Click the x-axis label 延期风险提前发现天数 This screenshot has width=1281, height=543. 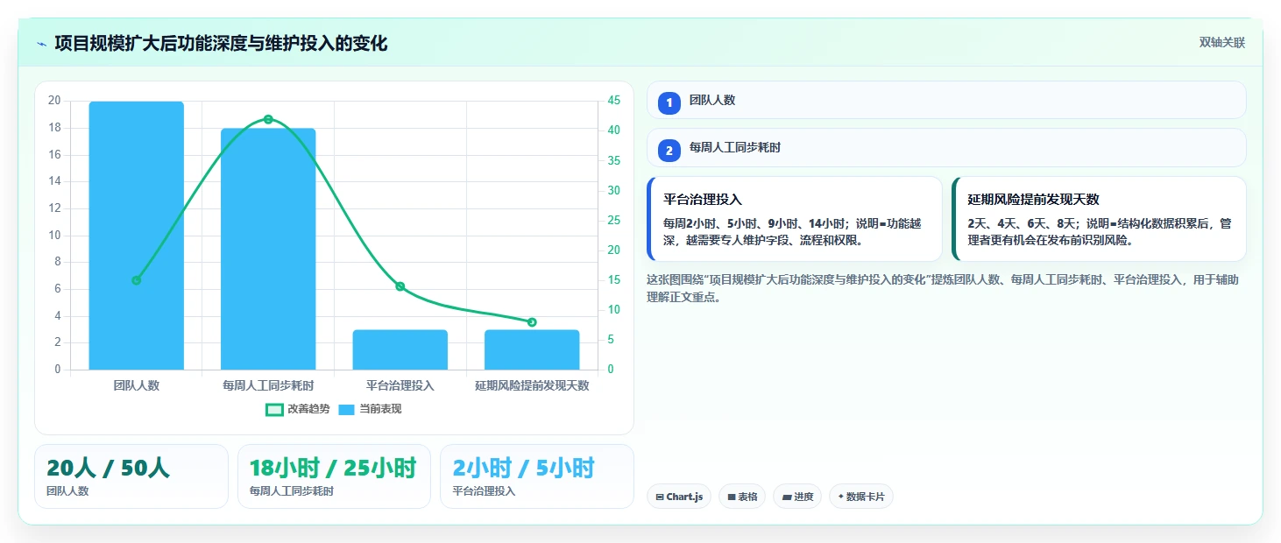pos(532,385)
